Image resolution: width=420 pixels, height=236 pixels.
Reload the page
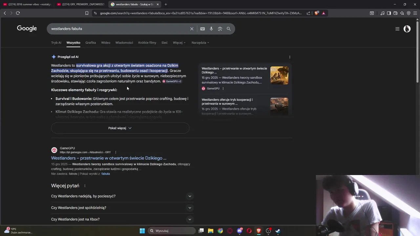point(18,13)
